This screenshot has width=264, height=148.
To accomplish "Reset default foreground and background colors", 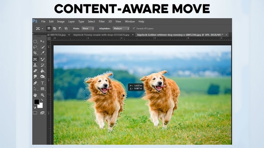I will (x=35, y=107).
